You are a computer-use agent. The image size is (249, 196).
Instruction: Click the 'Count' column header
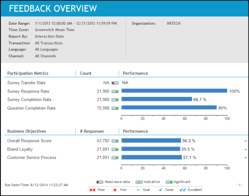pyautogui.click(x=86, y=73)
